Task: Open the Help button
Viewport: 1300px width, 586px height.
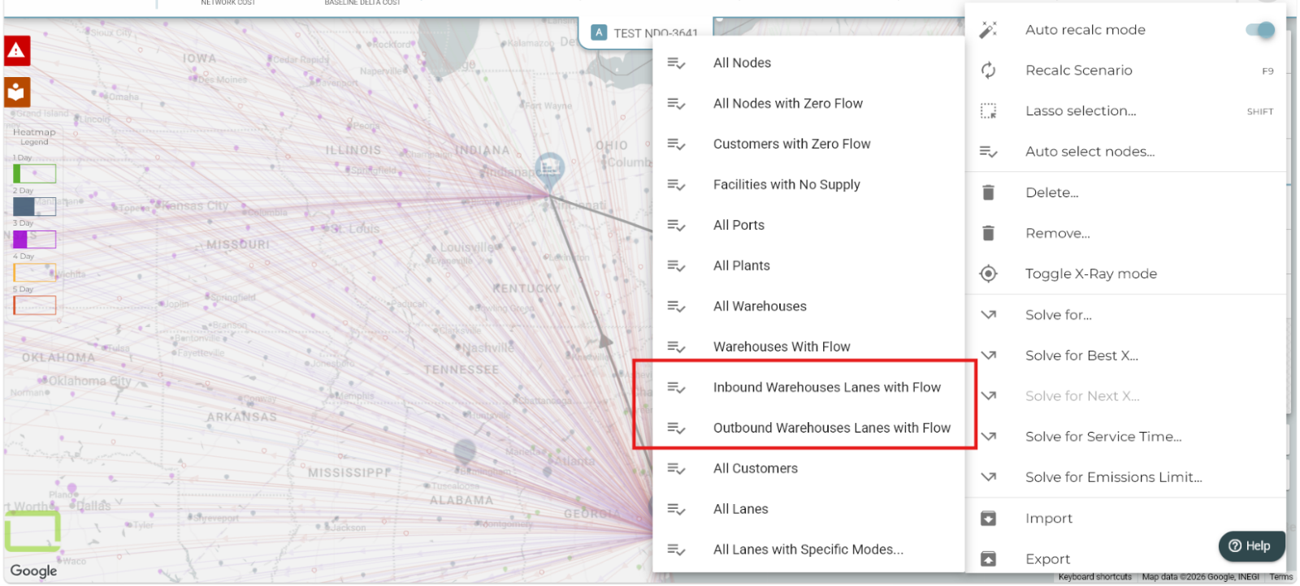Action: [1250, 546]
